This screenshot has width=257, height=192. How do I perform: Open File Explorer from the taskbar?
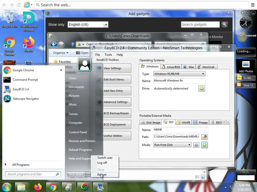point(21,187)
